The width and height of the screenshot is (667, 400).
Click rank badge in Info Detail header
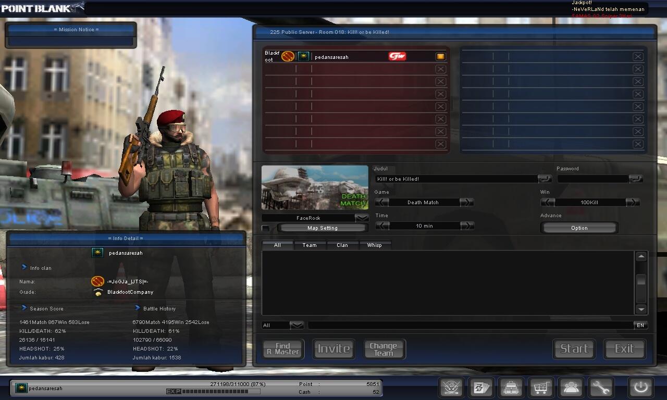pyautogui.click(x=97, y=253)
